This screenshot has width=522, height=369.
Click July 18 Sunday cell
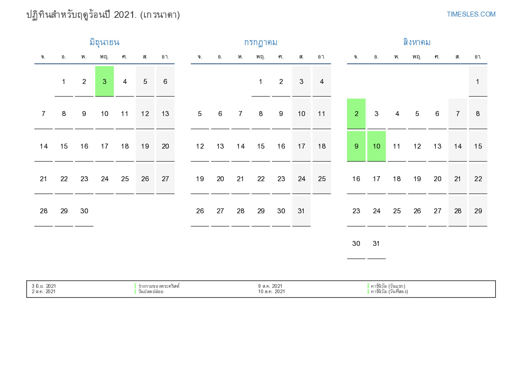(322, 146)
